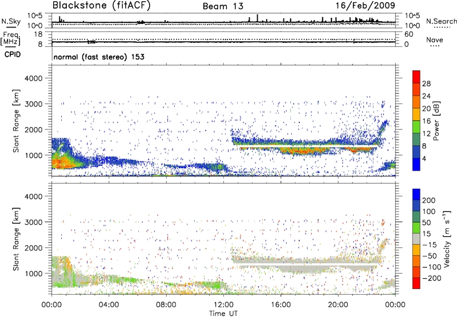The image size is (457, 317).
Task: Click '60' on the Nave axis
Action: tap(408, 34)
